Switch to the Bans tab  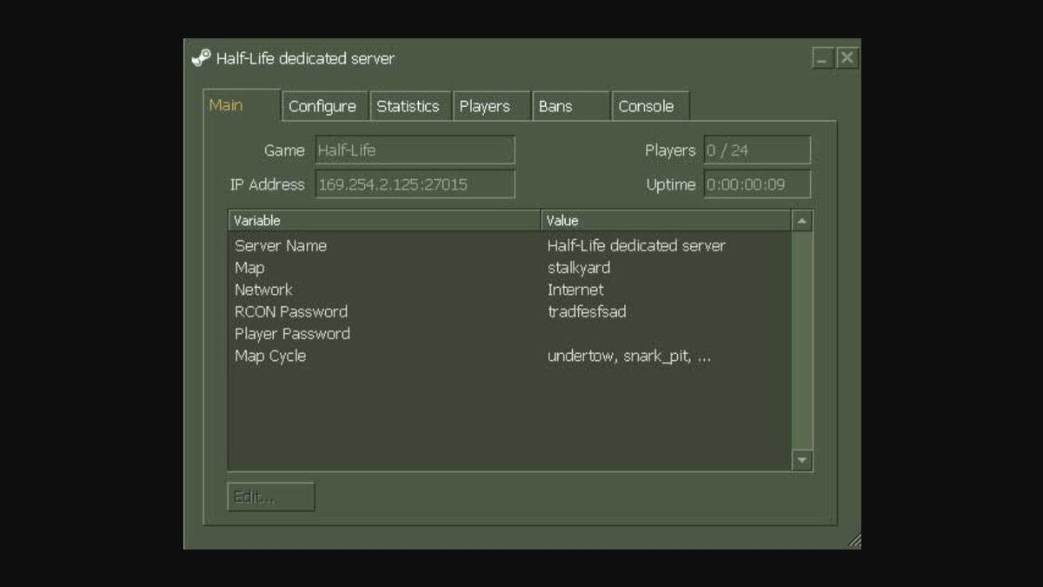pyautogui.click(x=557, y=105)
